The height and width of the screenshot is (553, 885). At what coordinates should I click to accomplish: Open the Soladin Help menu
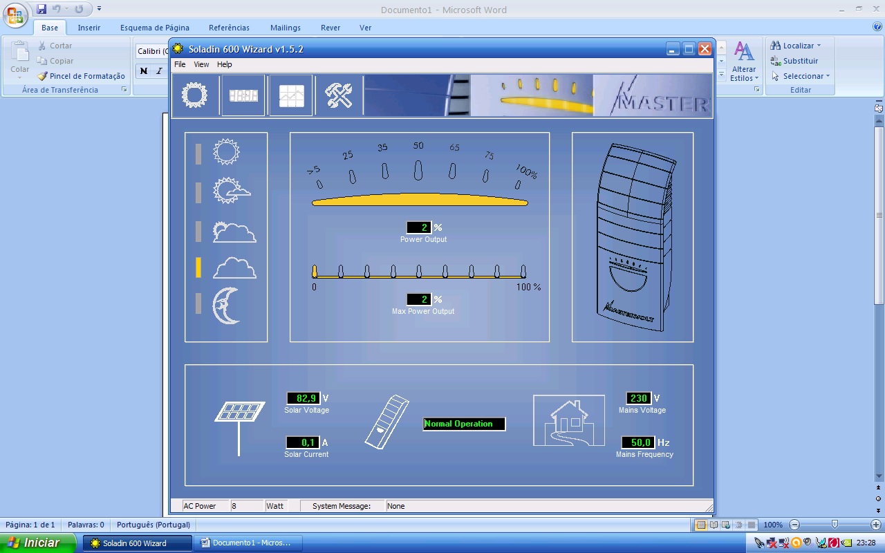(x=225, y=64)
